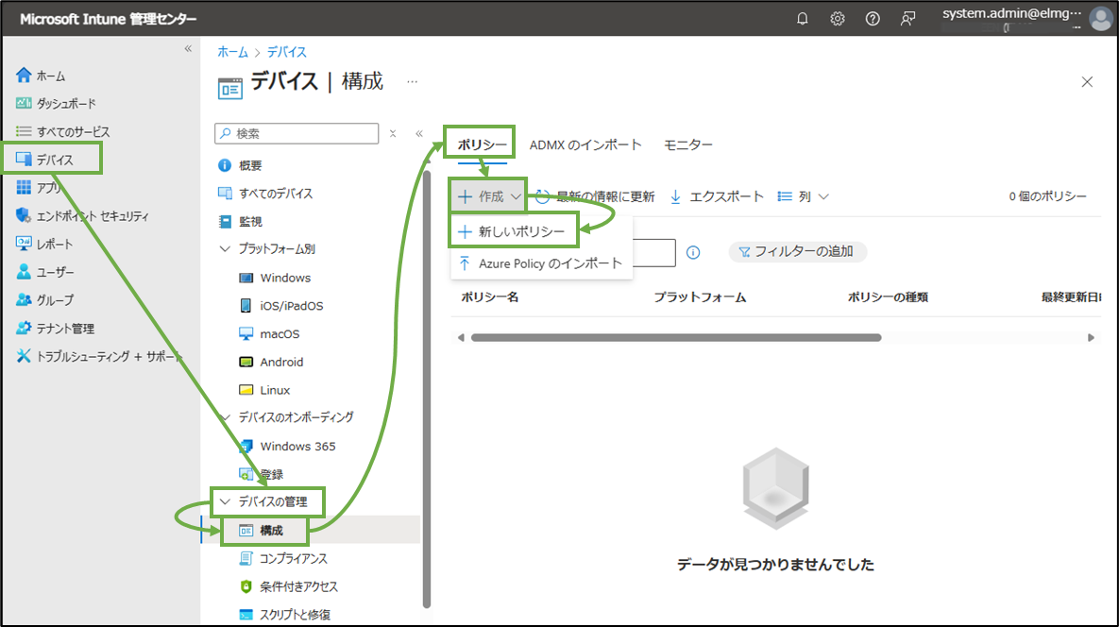Collapse the device submenu pane

pos(419,133)
